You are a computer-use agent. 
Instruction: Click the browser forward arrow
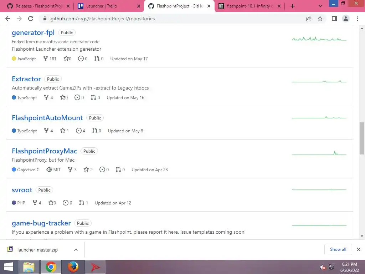point(19,19)
